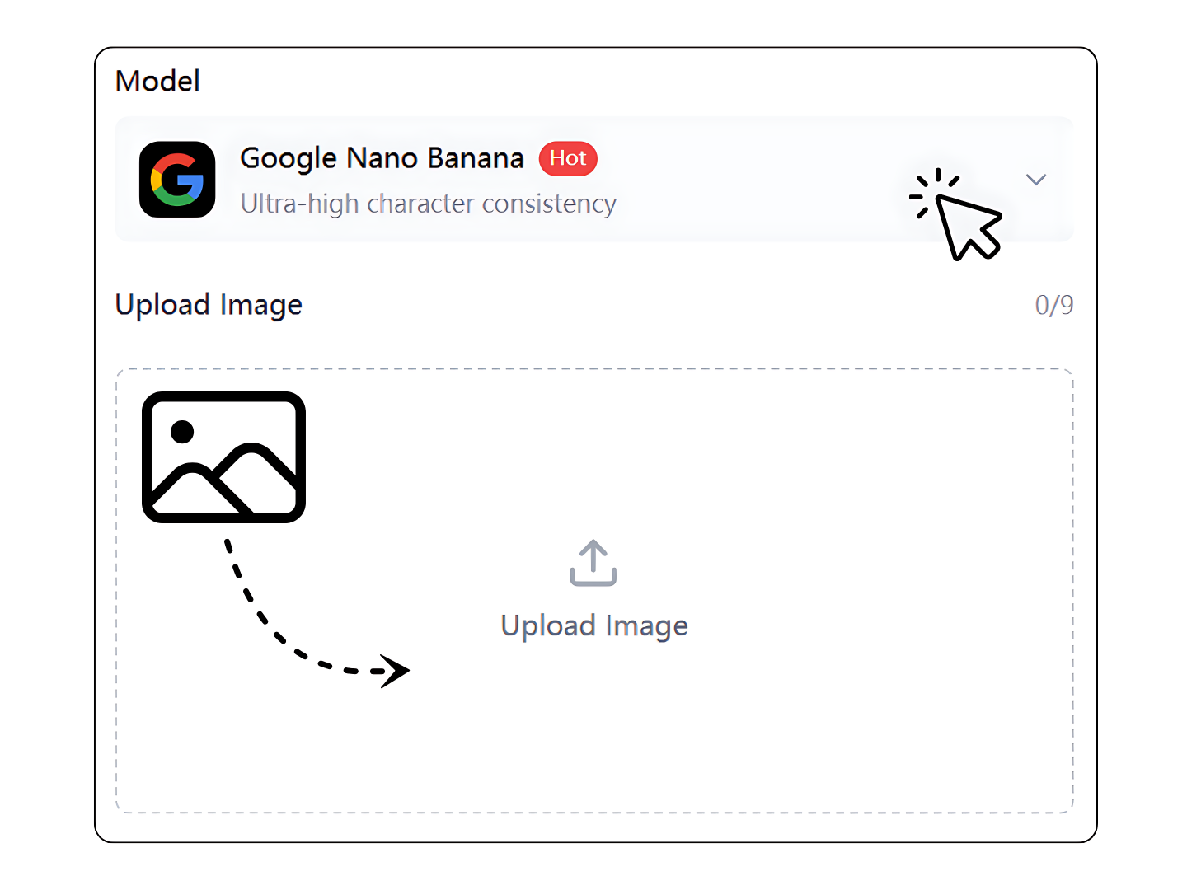The image size is (1187, 890).
Task: Click the mountain shape in picture icon
Action: point(224,481)
